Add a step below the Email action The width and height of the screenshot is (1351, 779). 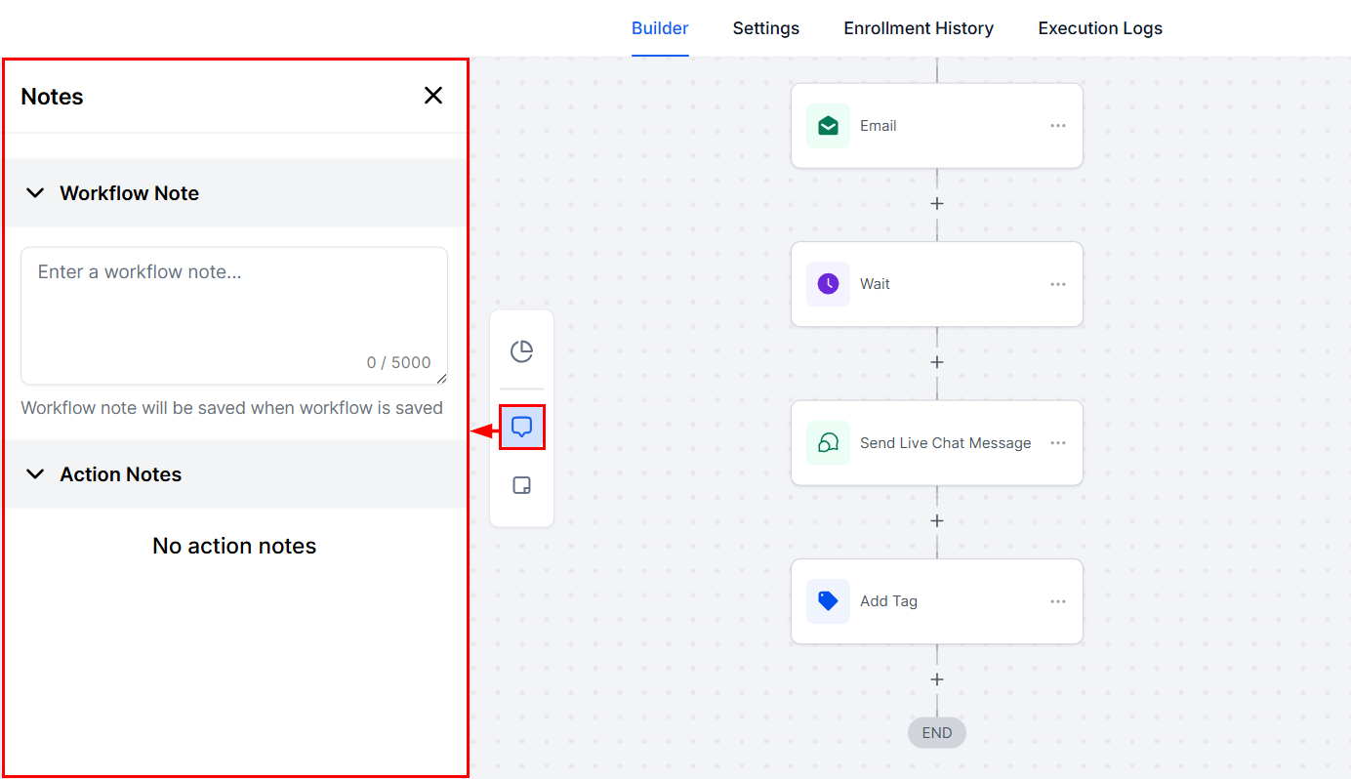pyautogui.click(x=937, y=204)
